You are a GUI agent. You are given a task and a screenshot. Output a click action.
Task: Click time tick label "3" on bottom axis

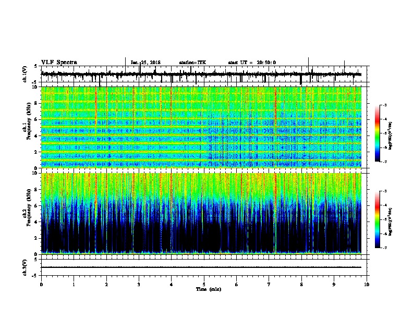pos(139,285)
